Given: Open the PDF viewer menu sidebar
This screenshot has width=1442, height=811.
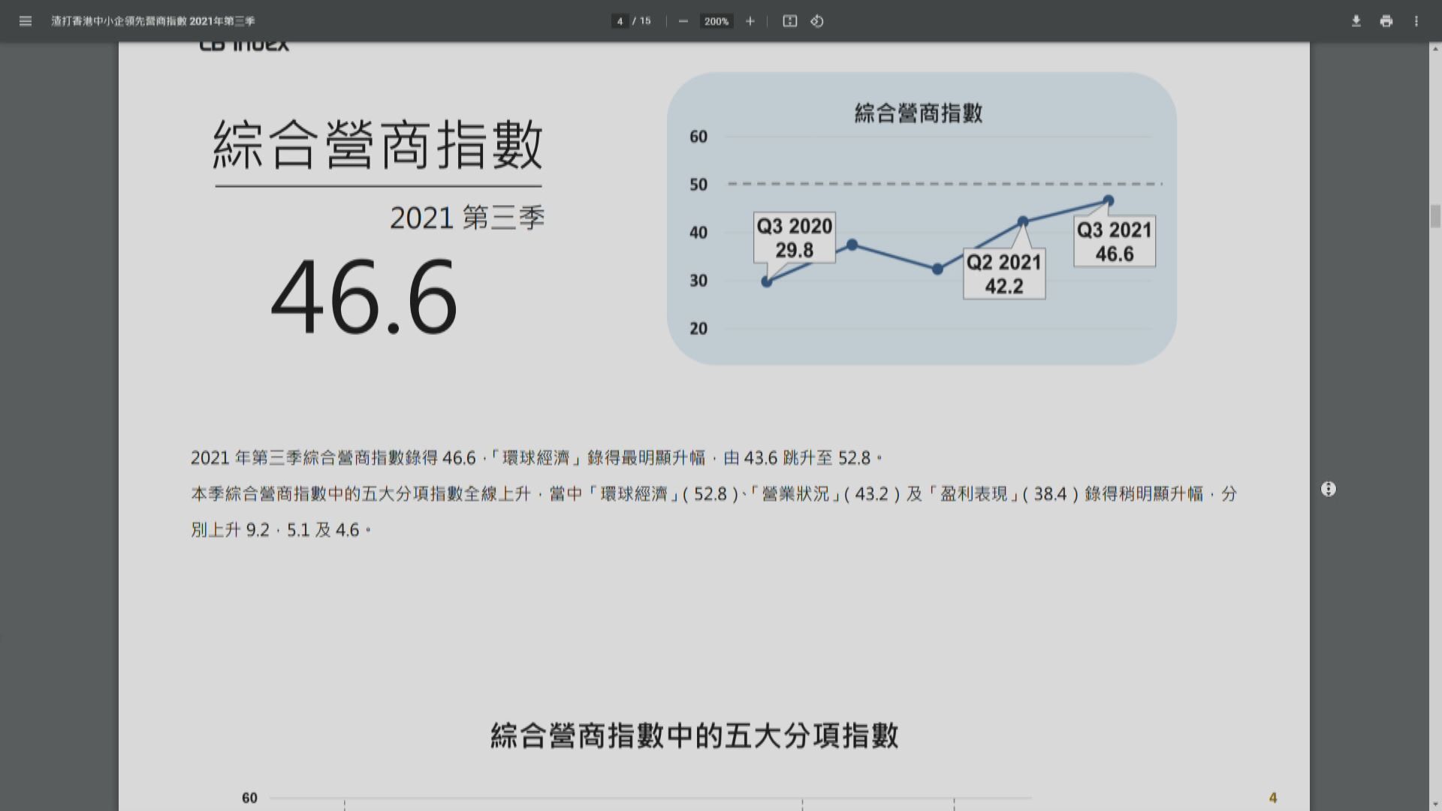Looking at the screenshot, I should 26,21.
